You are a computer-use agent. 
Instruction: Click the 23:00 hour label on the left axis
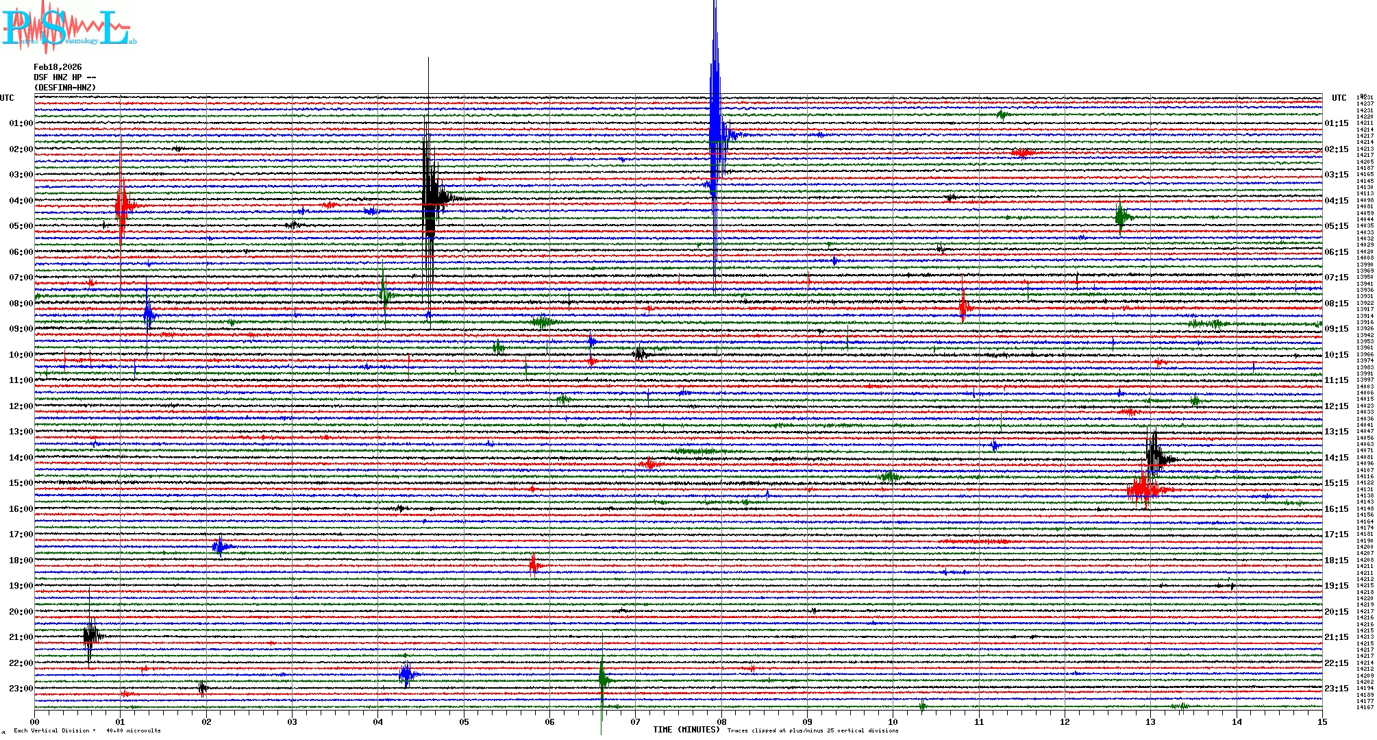coord(21,689)
